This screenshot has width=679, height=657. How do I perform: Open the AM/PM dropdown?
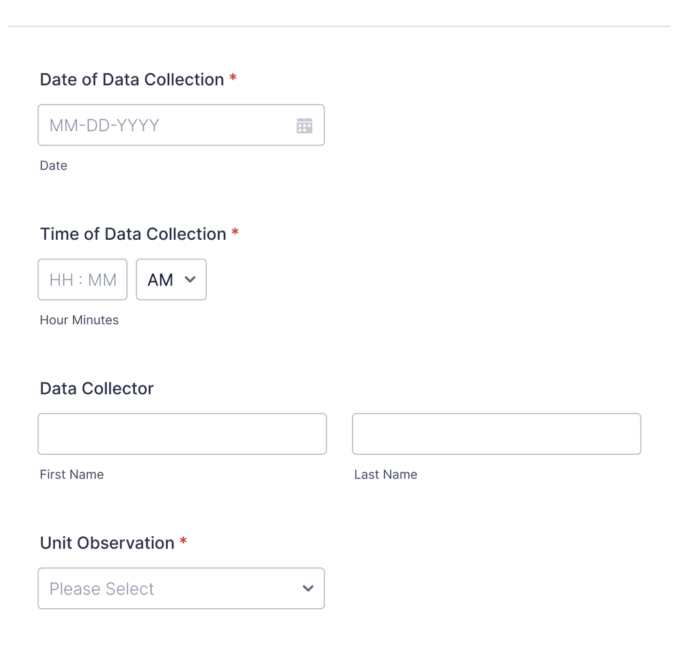[171, 279]
